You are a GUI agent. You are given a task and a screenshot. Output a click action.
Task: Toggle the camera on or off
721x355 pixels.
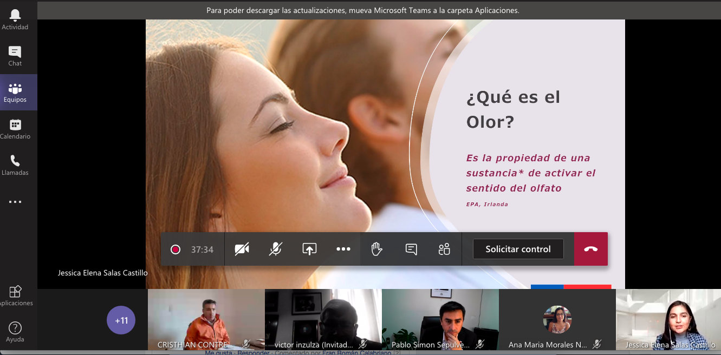tap(242, 249)
